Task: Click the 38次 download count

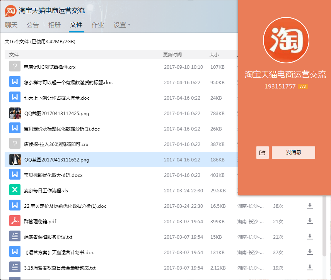Action: click(x=278, y=206)
